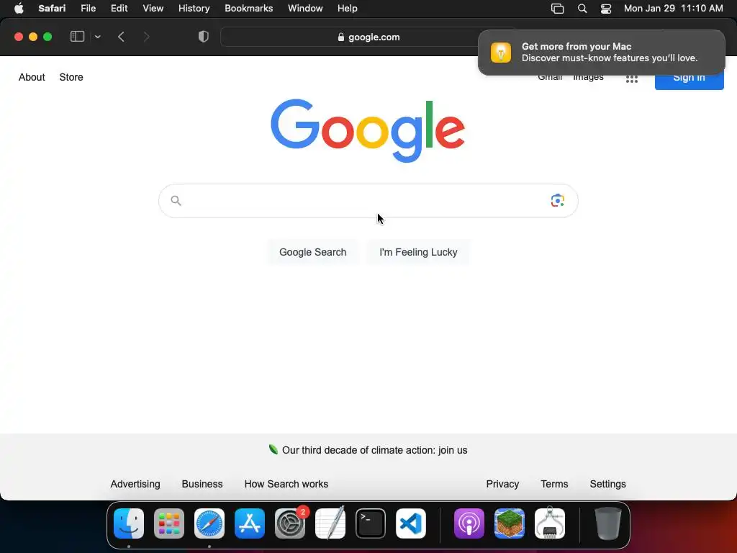Toggle the Safari sidebar button

[x=77, y=37]
